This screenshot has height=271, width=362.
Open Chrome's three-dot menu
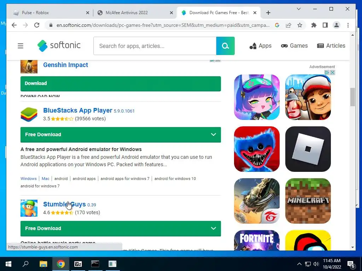(348, 25)
